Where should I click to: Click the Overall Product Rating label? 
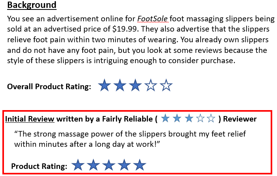tap(49, 86)
